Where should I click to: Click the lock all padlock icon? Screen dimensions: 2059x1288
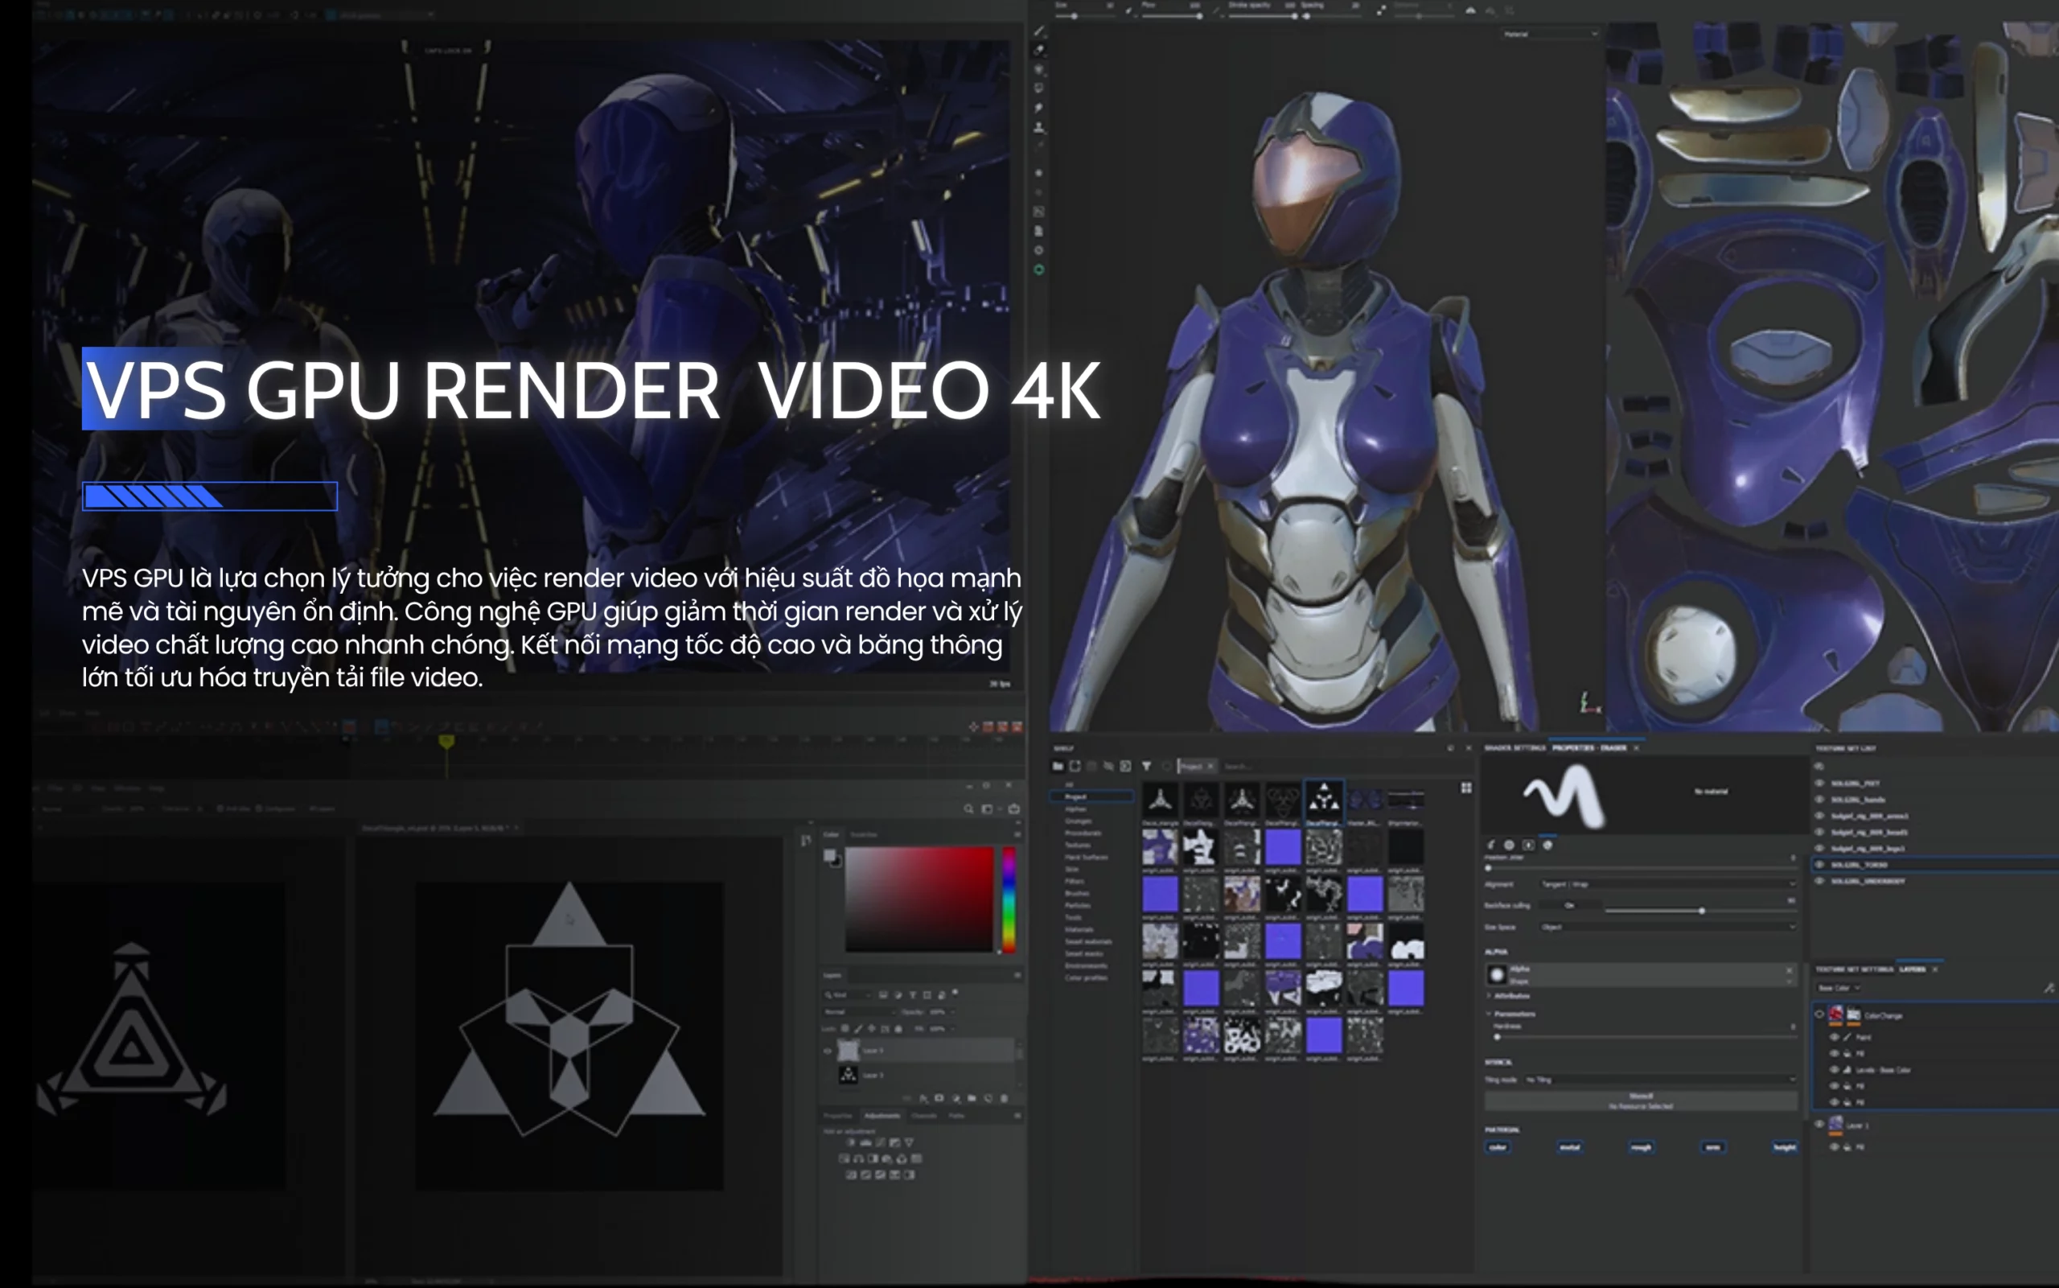[898, 1029]
